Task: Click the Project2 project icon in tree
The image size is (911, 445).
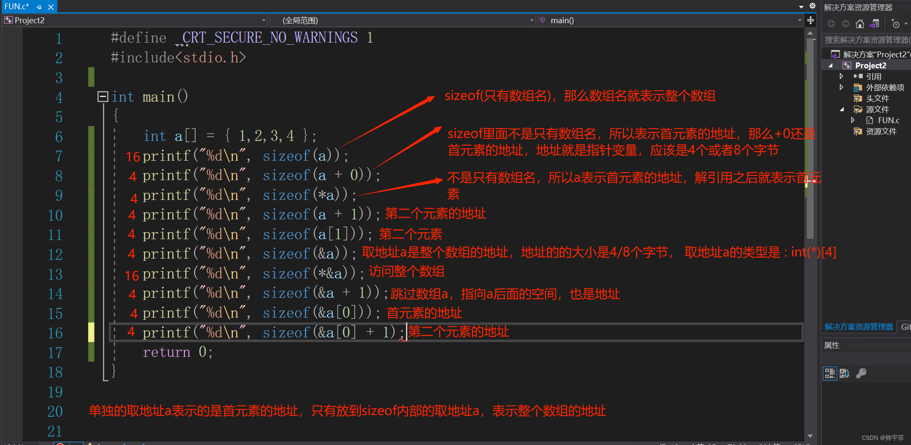Action: [846, 65]
